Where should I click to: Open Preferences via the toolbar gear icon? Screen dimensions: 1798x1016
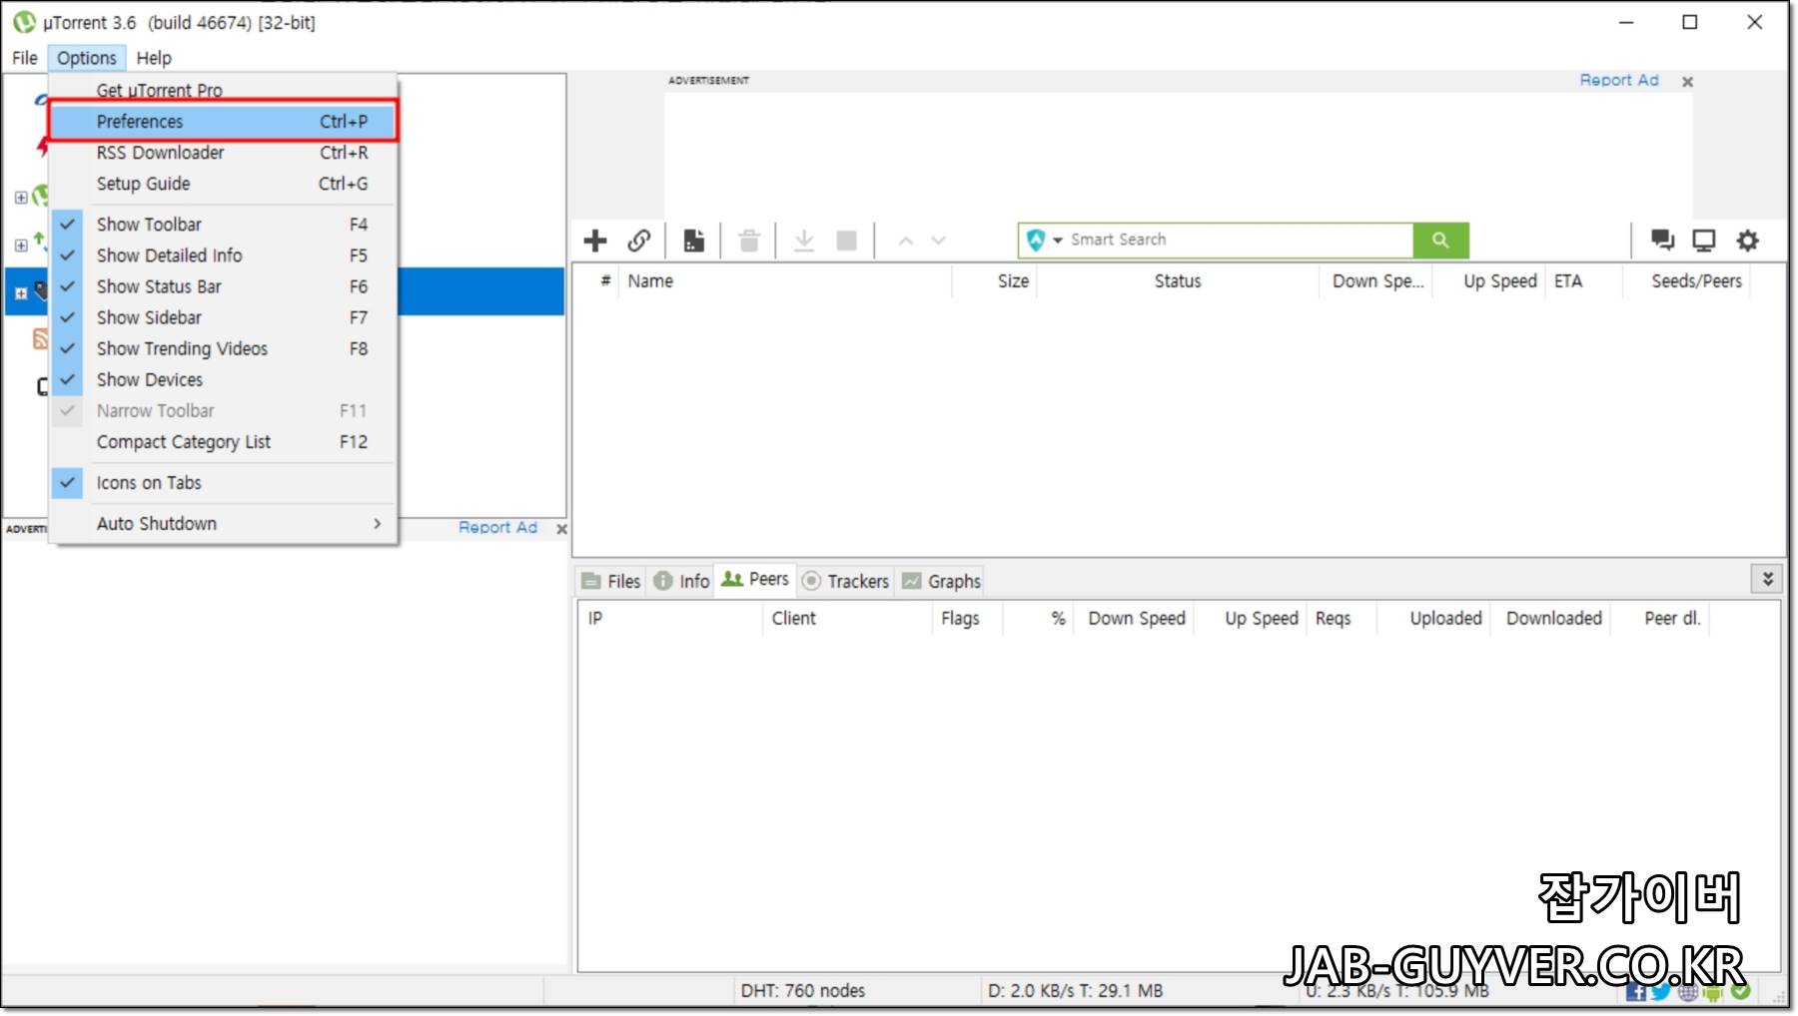pos(1747,240)
